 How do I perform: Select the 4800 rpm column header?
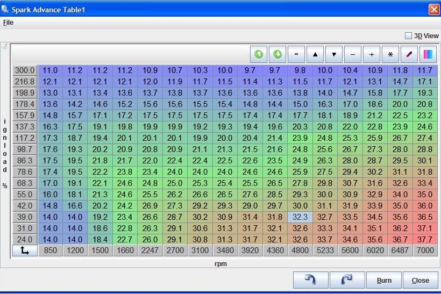click(x=300, y=251)
